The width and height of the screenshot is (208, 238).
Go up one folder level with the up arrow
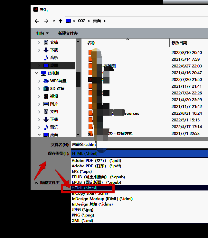(61, 21)
